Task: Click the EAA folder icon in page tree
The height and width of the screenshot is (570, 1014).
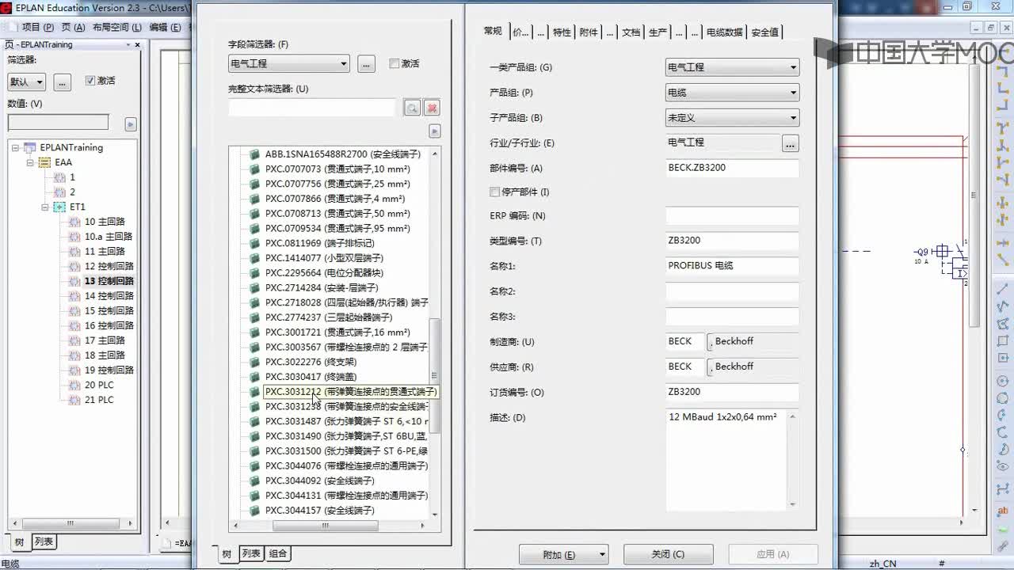Action: click(x=44, y=162)
